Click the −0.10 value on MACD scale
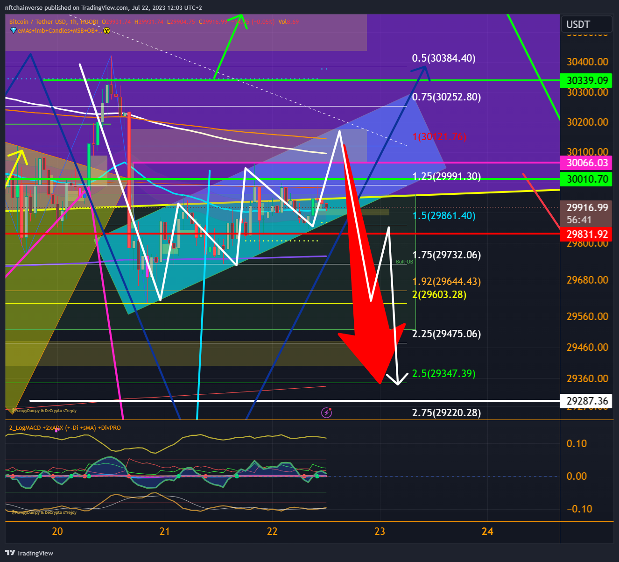The height and width of the screenshot is (562, 619). point(579,509)
